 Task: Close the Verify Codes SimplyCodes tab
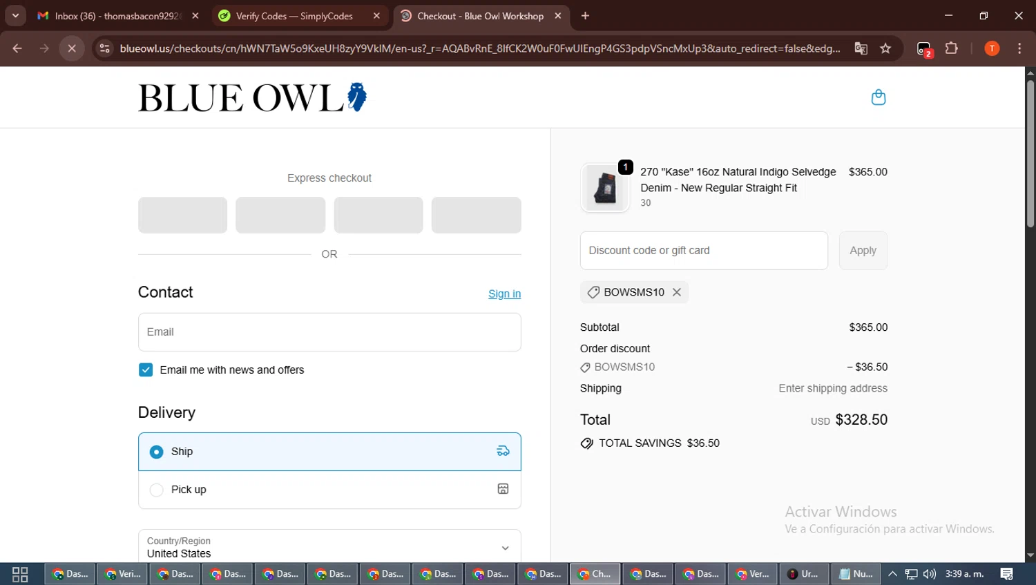click(376, 16)
